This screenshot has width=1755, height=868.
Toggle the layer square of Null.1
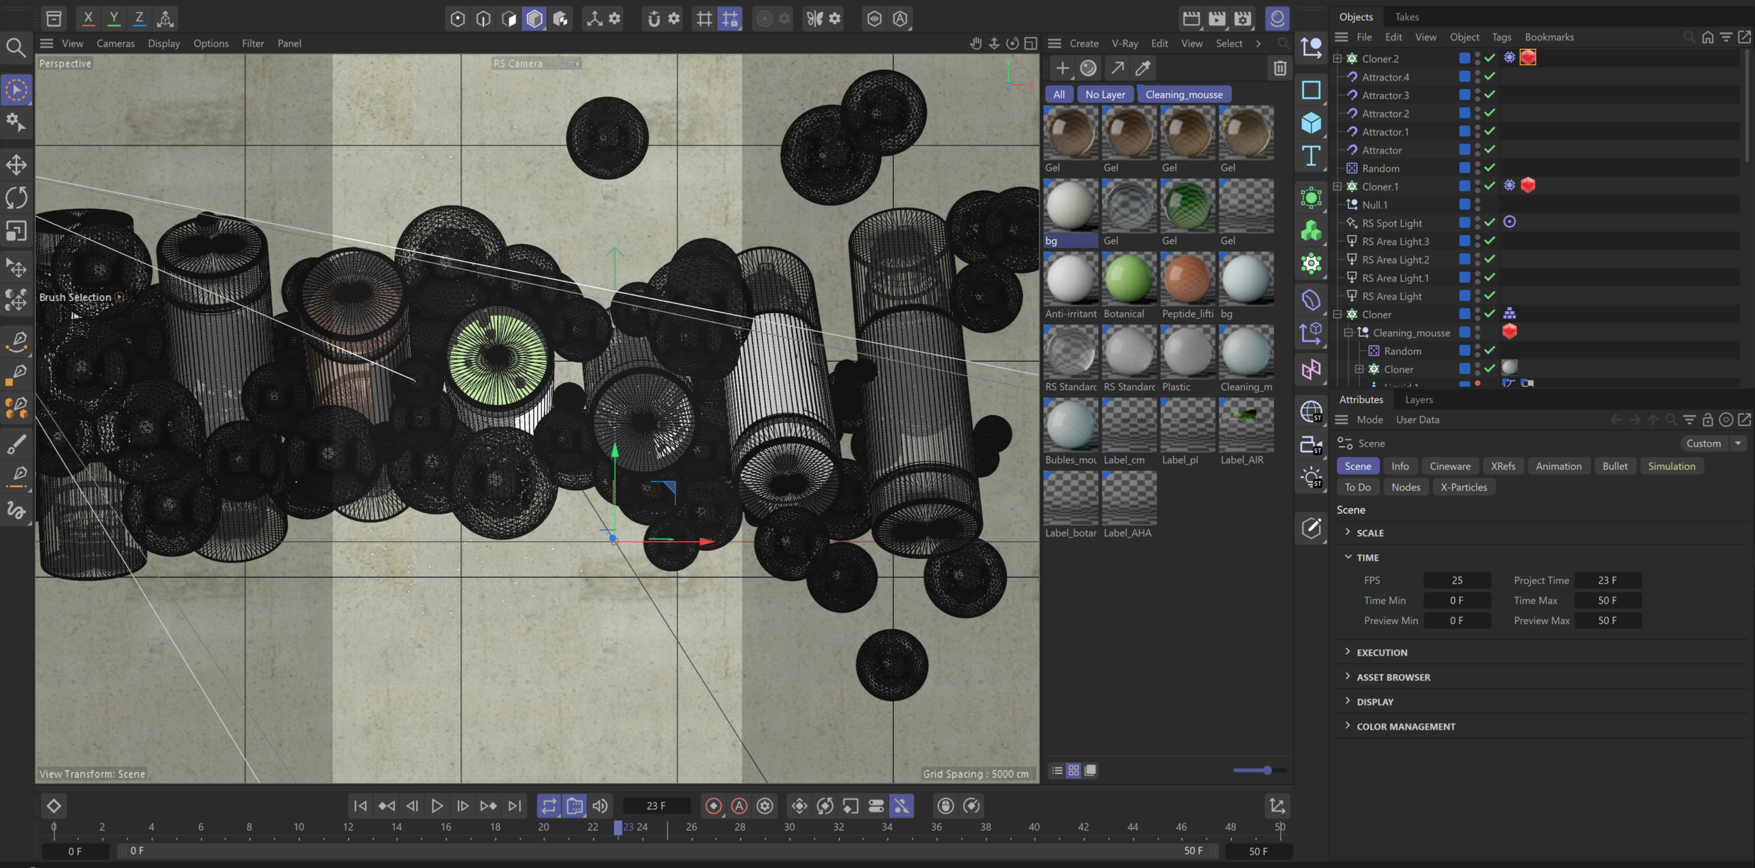click(x=1464, y=205)
